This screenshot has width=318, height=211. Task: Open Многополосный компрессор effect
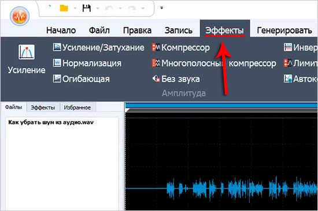pos(214,63)
